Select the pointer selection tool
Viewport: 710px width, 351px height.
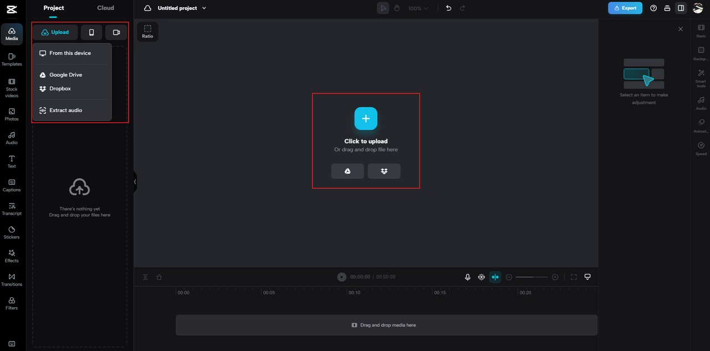[x=383, y=8]
